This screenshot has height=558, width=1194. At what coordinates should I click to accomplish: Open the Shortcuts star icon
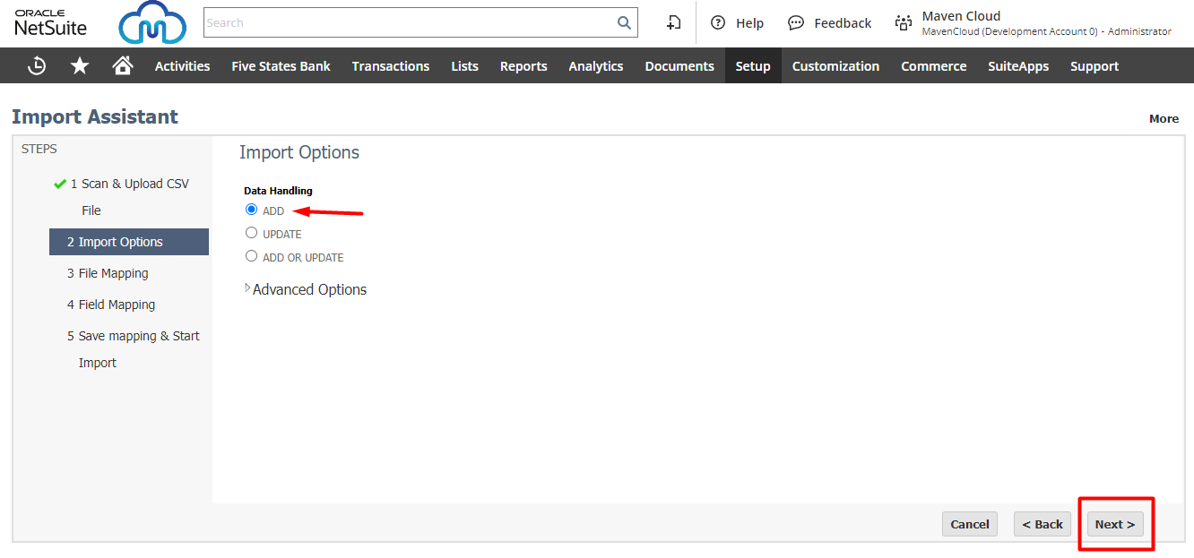pyautogui.click(x=80, y=65)
